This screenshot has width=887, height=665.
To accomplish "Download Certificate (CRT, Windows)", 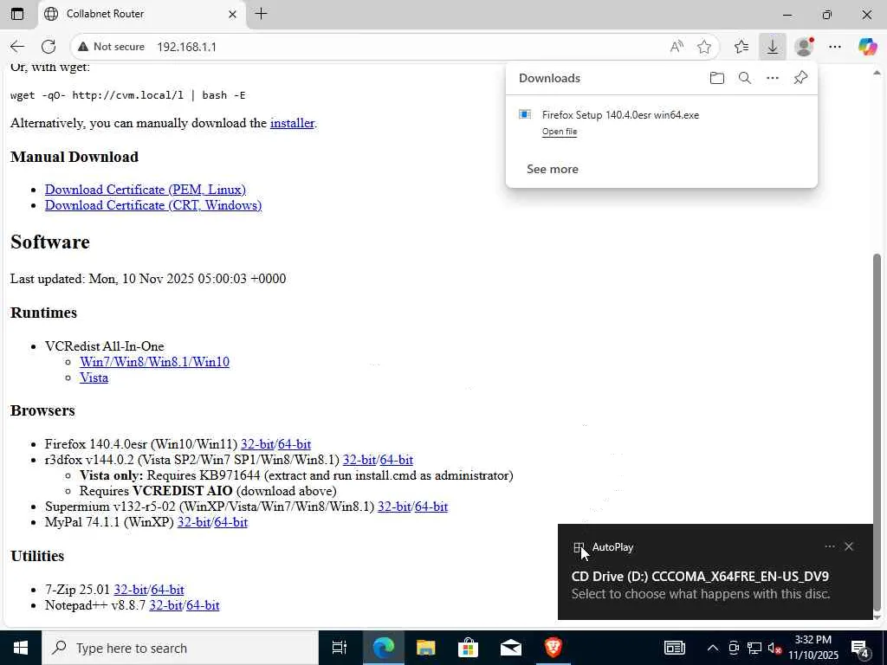I will click(x=153, y=205).
